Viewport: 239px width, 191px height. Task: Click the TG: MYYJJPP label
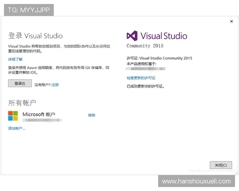click(28, 10)
